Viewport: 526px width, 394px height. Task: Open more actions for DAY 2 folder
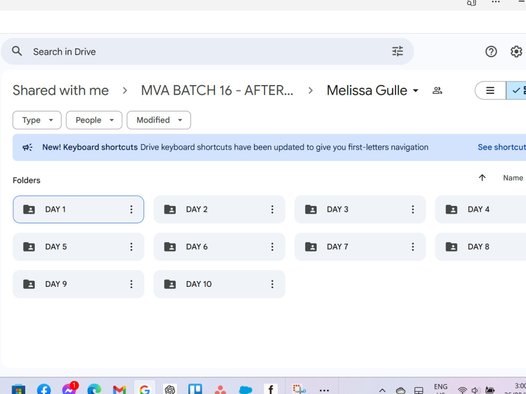point(272,210)
